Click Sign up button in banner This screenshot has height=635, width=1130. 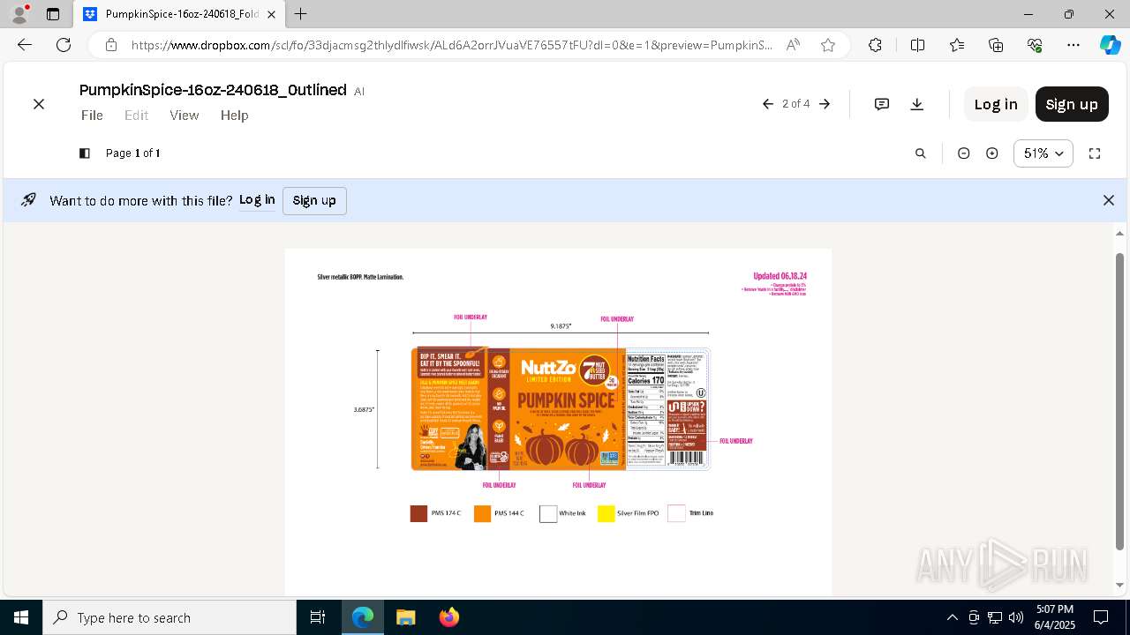(x=314, y=201)
